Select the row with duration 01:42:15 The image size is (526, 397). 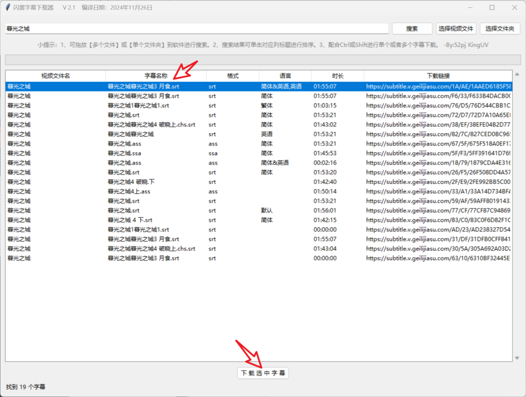point(259,220)
